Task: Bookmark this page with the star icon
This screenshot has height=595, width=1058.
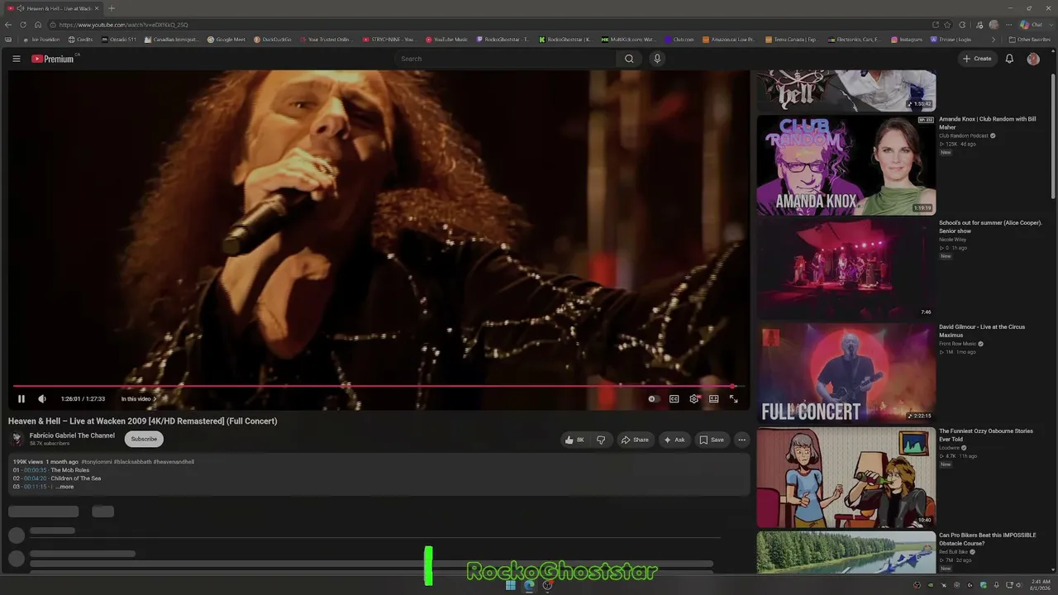Action: point(948,25)
